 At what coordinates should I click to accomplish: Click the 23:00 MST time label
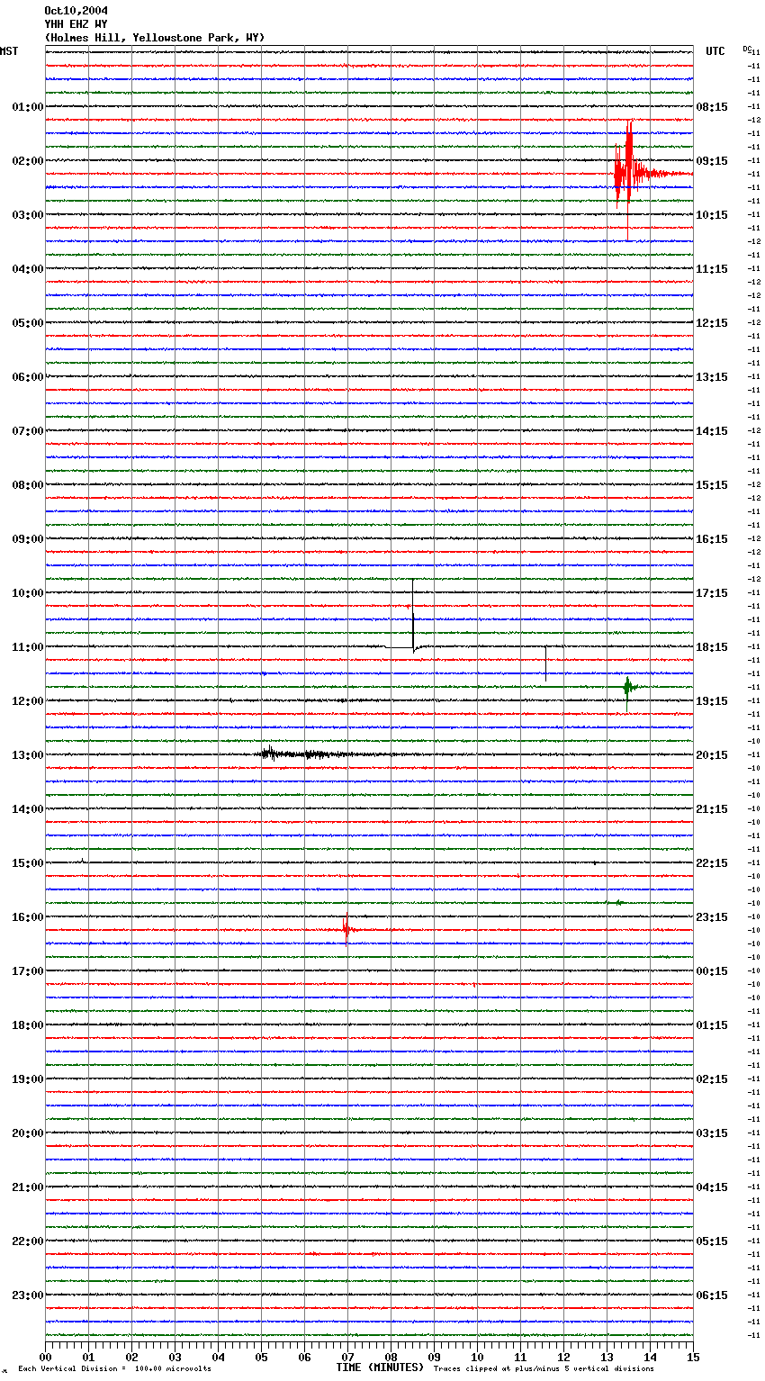pos(28,1295)
